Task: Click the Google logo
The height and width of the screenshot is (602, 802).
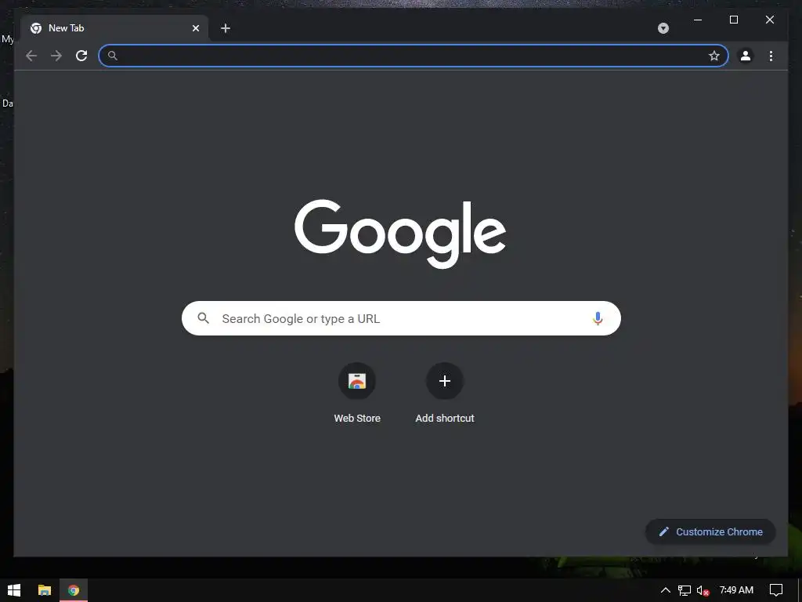Action: click(400, 234)
